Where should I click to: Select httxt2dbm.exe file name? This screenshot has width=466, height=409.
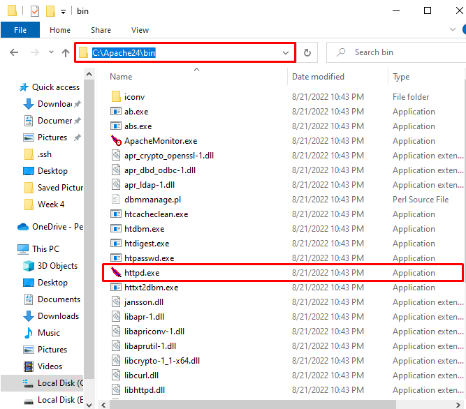(152, 288)
